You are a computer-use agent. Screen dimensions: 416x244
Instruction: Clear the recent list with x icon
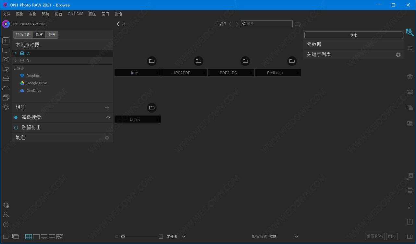pos(107,138)
